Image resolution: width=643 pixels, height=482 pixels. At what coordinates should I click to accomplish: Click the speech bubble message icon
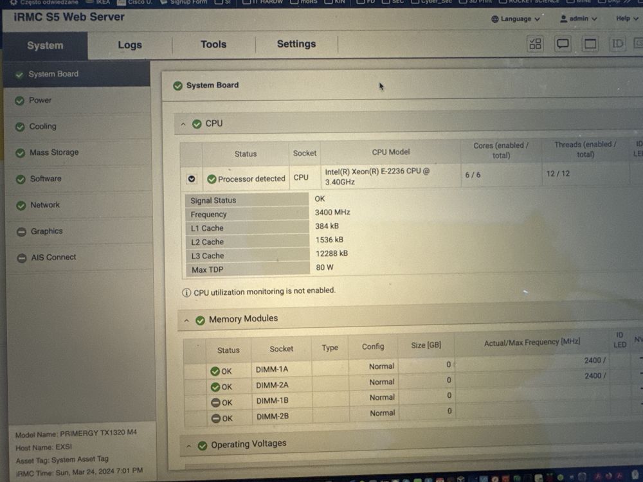point(563,44)
